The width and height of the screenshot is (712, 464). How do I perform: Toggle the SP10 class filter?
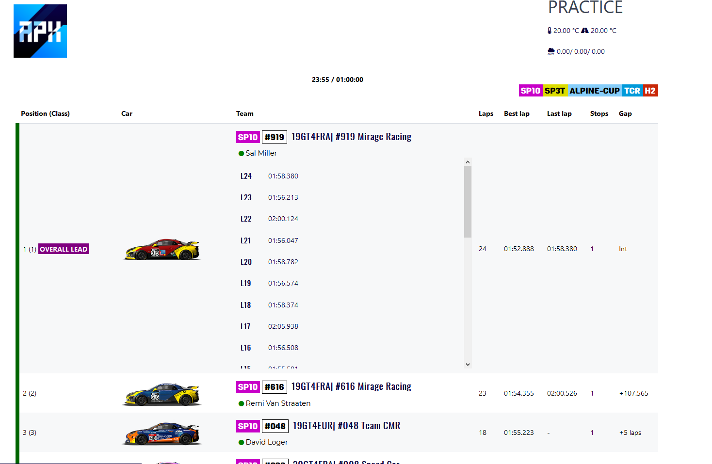530,91
